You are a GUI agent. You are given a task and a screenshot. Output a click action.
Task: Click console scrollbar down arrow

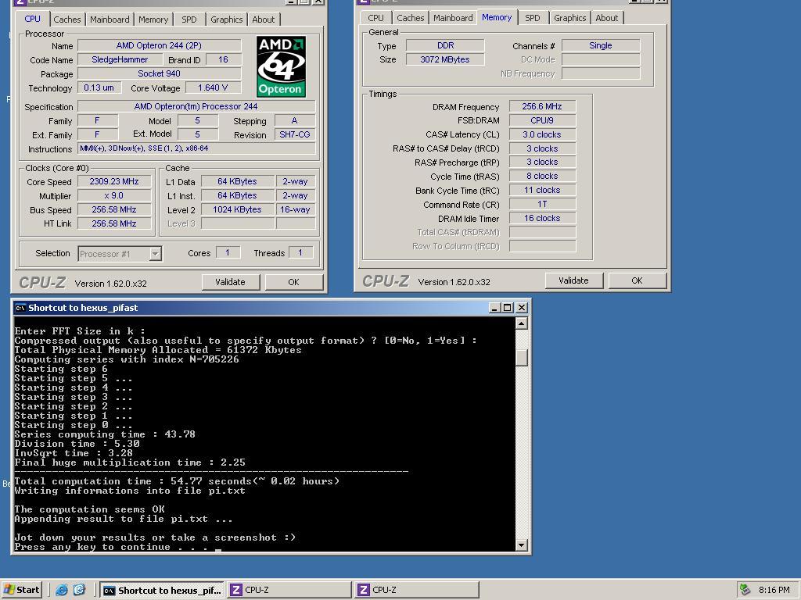(x=522, y=545)
